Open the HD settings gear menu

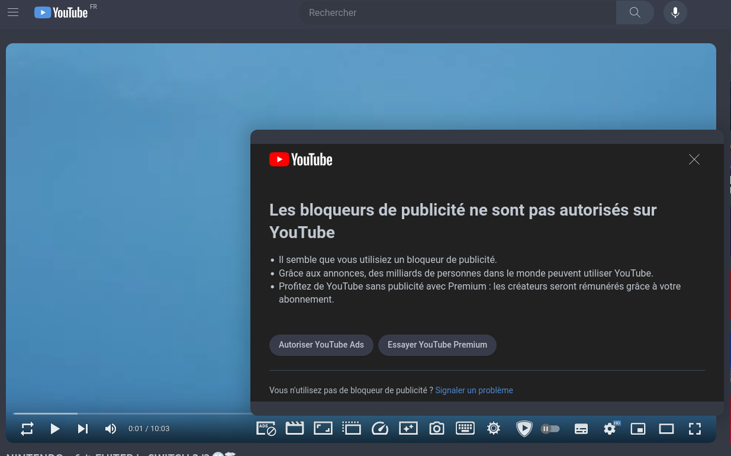tap(610, 429)
